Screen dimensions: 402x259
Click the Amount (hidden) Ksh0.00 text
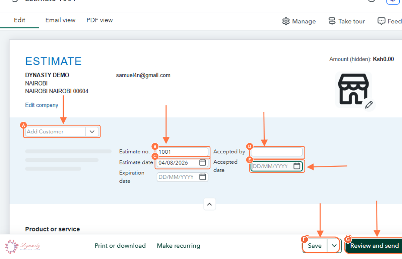coord(361,59)
